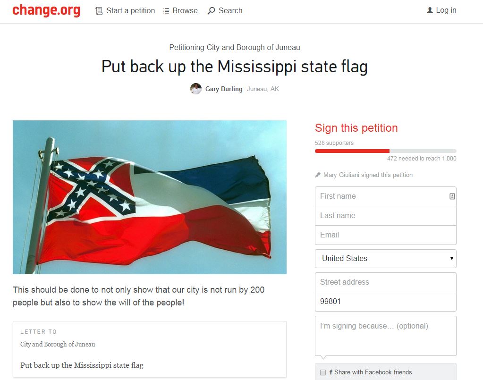
Task: Click the Search magnifier icon
Action: pos(211,11)
